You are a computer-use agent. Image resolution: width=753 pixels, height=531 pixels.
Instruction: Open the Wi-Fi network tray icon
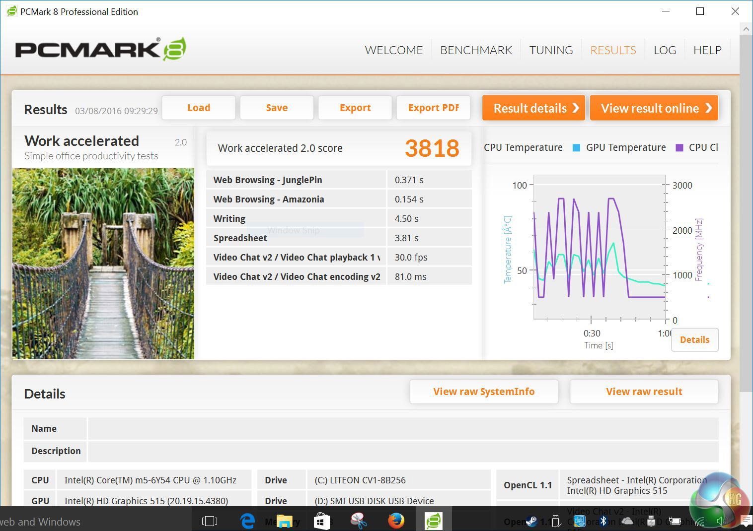[699, 521]
